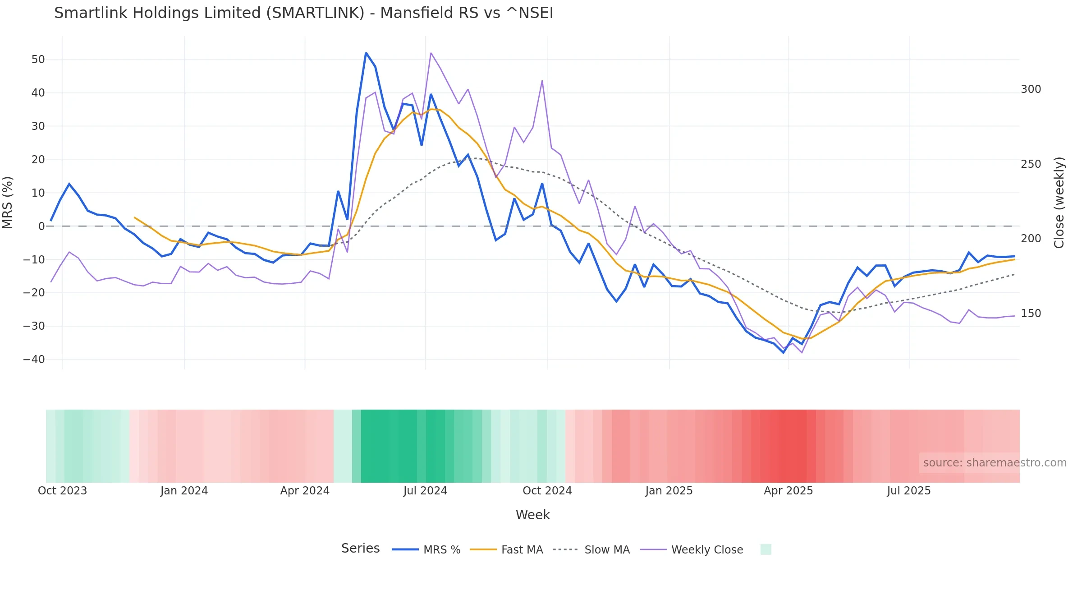The height and width of the screenshot is (609, 1082).
Task: Click the 'Oct 2024' x-axis tick label
Action: coord(547,490)
